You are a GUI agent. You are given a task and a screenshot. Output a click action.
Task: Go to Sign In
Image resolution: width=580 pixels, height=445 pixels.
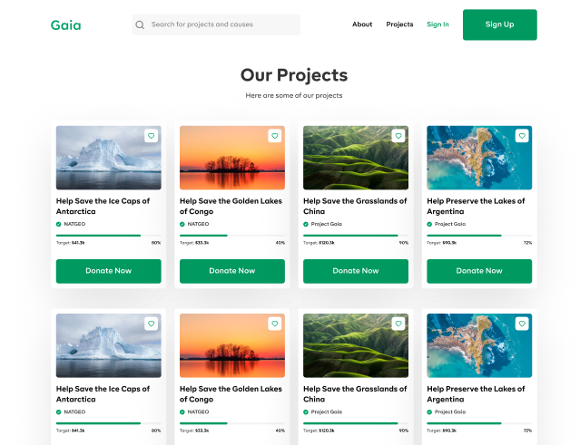coord(437,24)
